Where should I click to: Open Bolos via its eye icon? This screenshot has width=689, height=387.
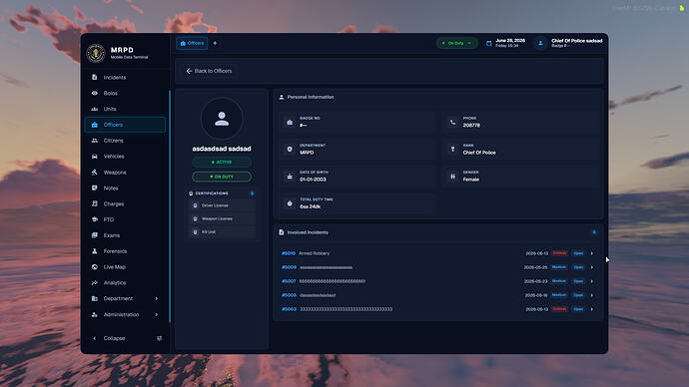(x=95, y=93)
